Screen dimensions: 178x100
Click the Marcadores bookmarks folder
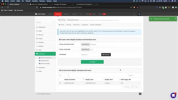(19, 10)
